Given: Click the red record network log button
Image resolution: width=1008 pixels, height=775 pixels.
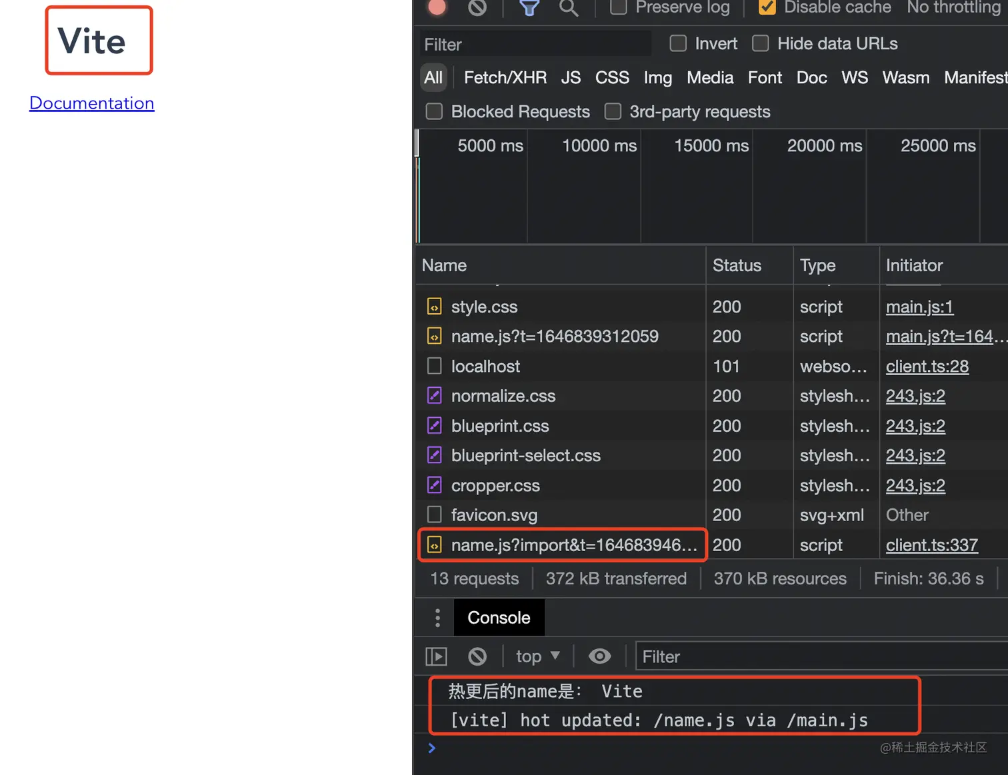Looking at the screenshot, I should (x=437, y=7).
